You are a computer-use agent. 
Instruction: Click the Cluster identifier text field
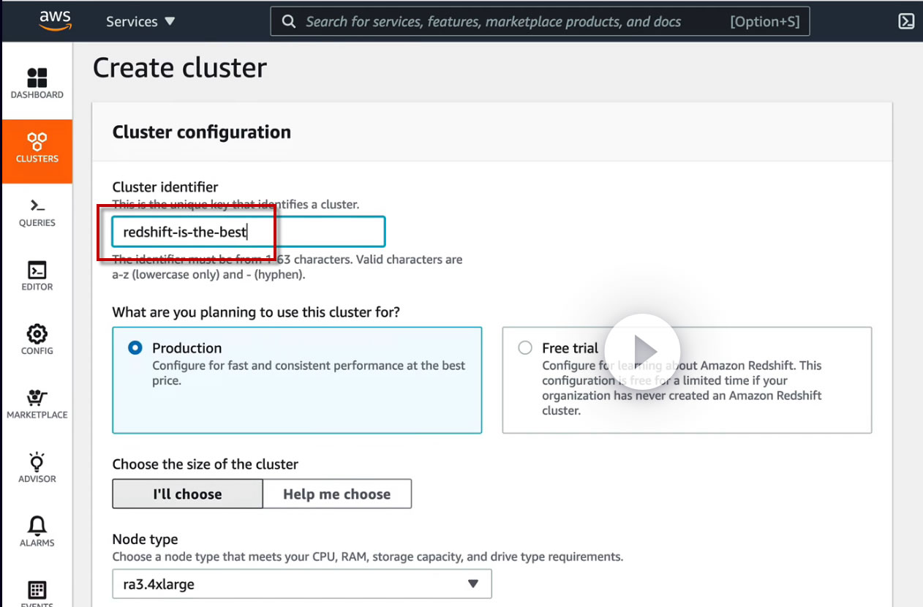248,232
